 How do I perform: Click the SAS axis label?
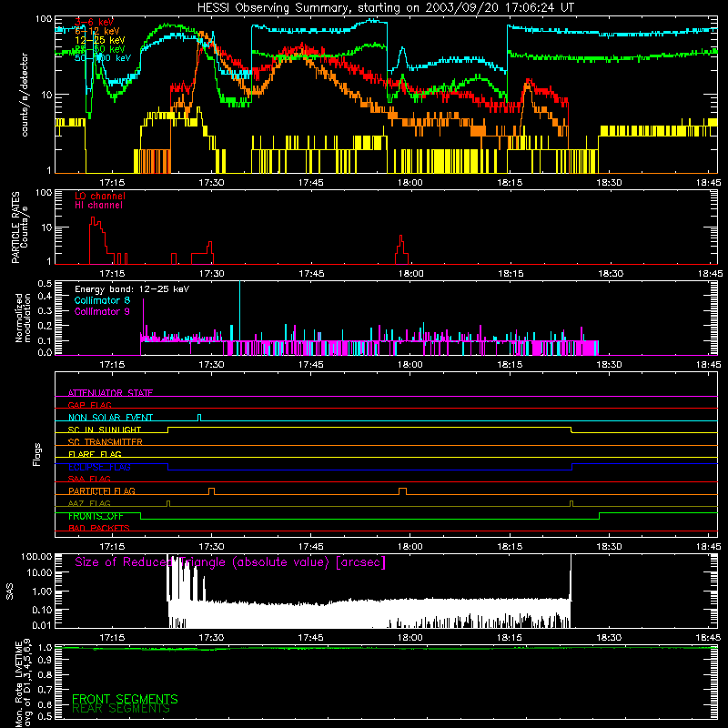pos(9,591)
